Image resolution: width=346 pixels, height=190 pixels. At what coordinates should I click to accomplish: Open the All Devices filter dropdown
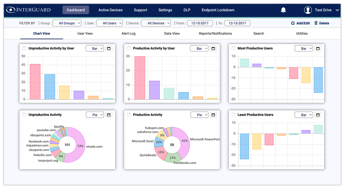156,23
